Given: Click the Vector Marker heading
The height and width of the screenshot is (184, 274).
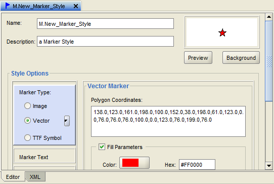Looking at the screenshot, I should (x=108, y=86).
